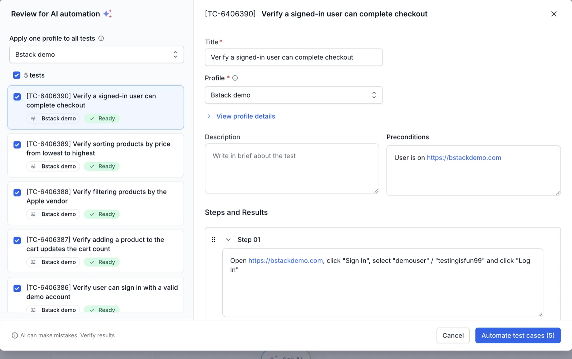Click info icon beside AI can make mistakes
Image resolution: width=572 pixels, height=359 pixels.
(x=15, y=335)
